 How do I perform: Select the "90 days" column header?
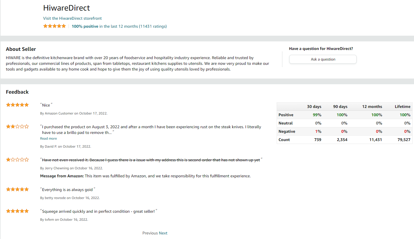(x=340, y=107)
